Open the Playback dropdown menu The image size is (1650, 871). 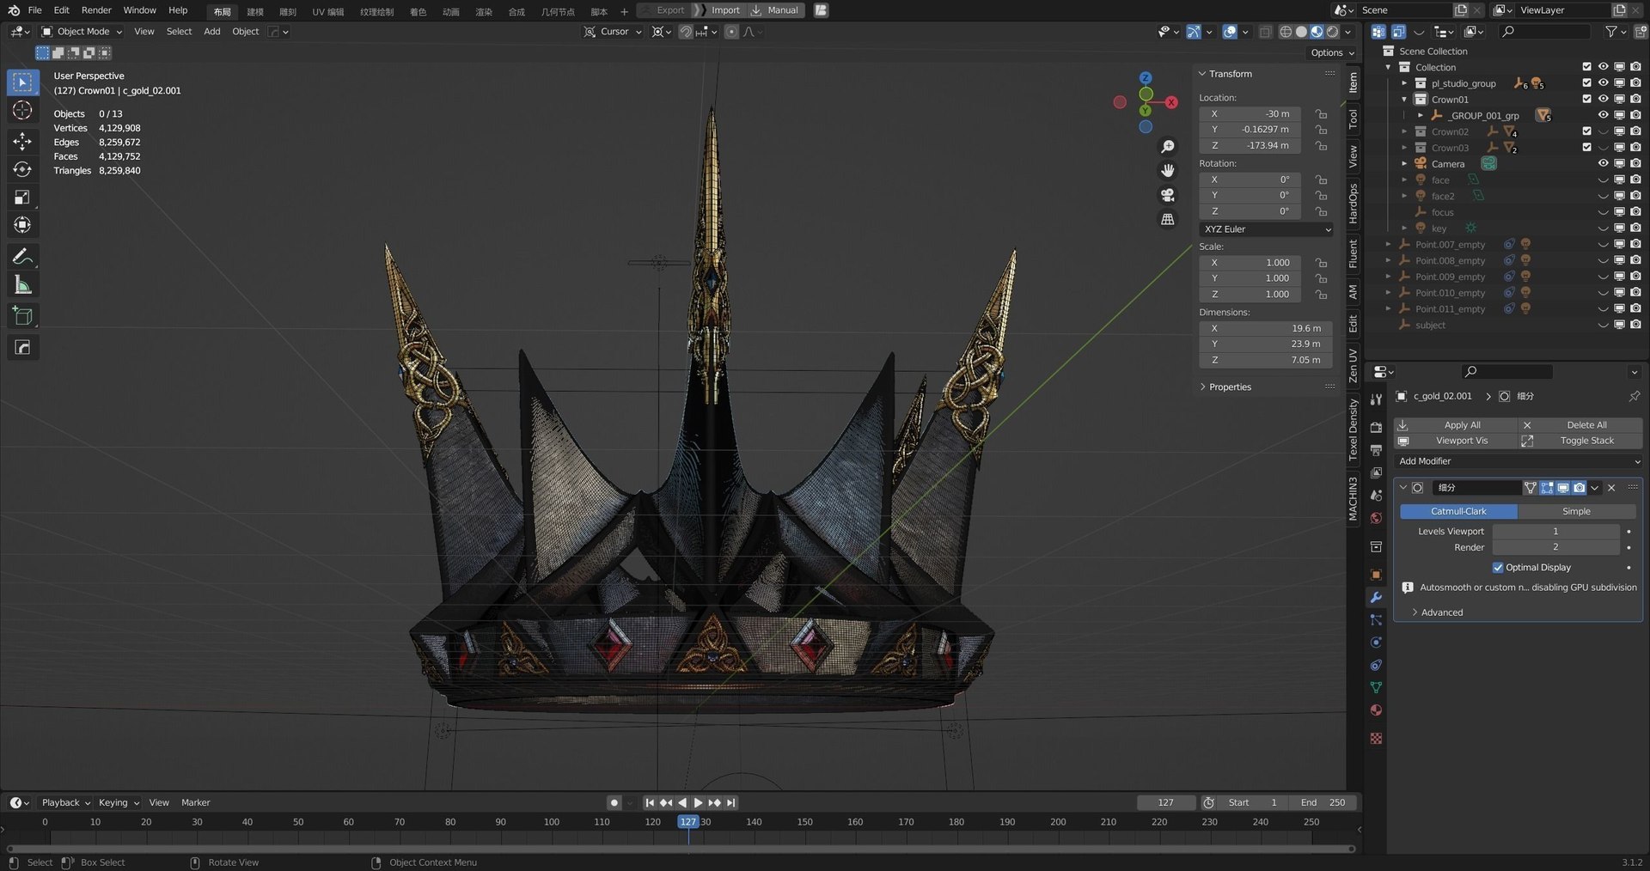click(x=65, y=803)
